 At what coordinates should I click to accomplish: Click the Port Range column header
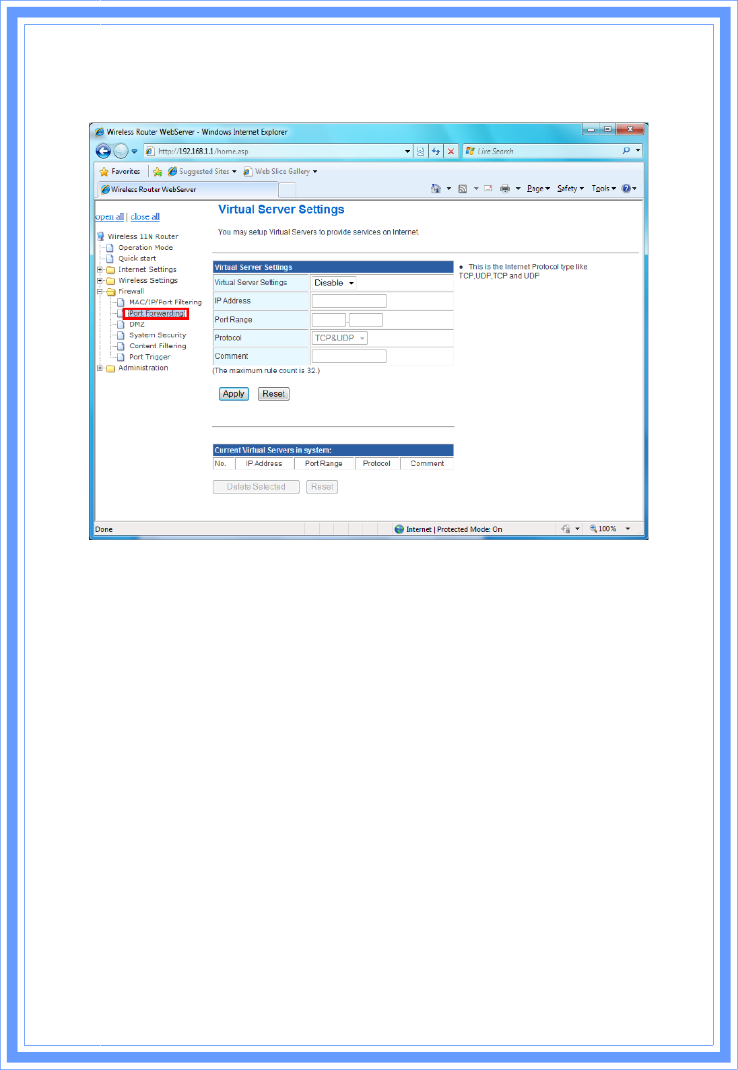(x=324, y=463)
